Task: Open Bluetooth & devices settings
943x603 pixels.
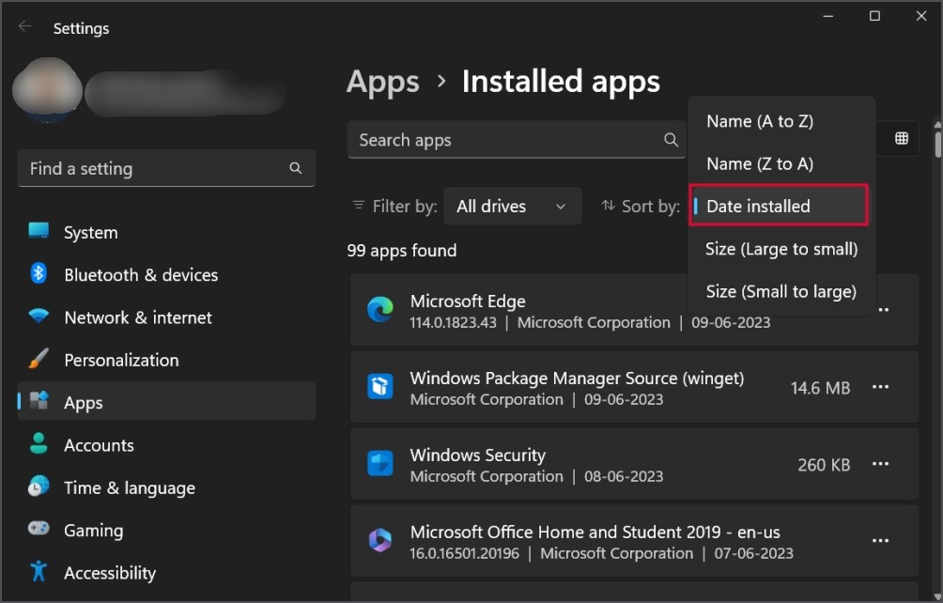Action: (166, 275)
